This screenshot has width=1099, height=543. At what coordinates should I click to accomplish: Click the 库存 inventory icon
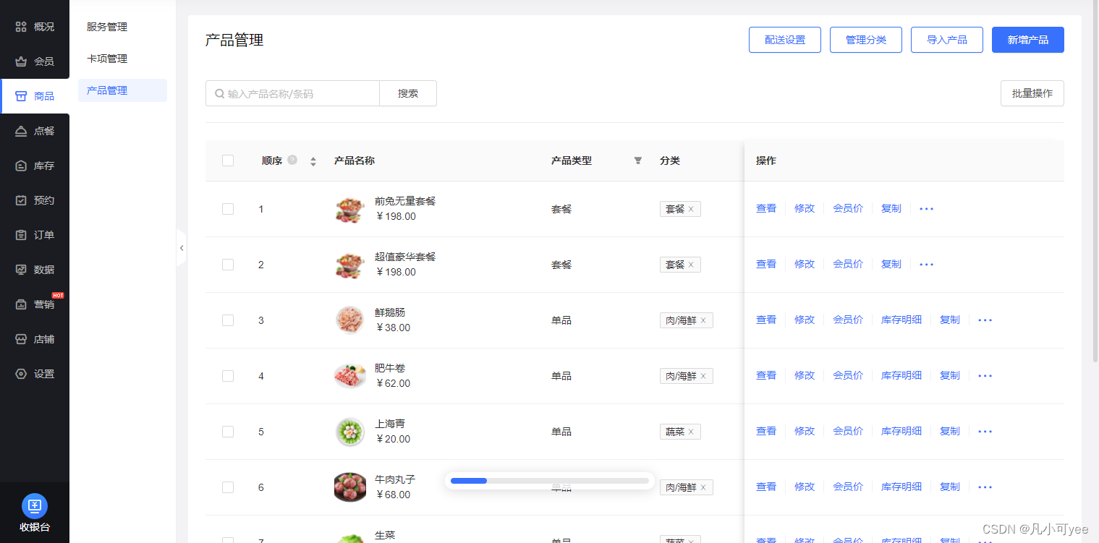pos(21,166)
